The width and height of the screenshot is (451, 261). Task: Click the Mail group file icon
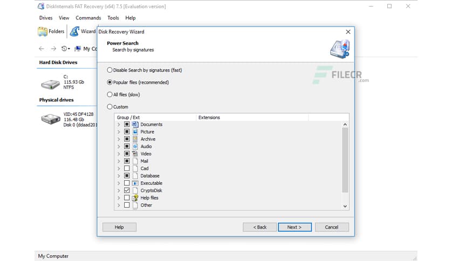click(x=135, y=161)
